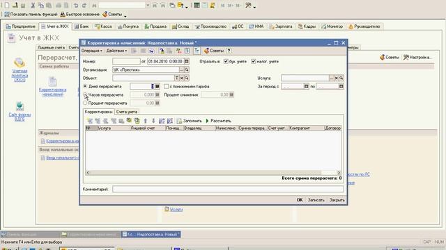446x250 pixels.
Task: Enable 'с понижением тарифа' checkbox
Action: [167, 86]
